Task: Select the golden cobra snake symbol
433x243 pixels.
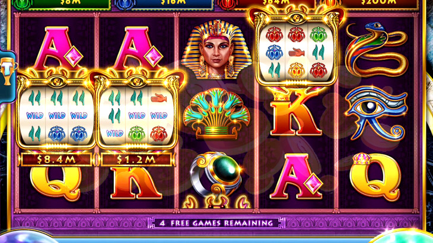Action: 377,50
